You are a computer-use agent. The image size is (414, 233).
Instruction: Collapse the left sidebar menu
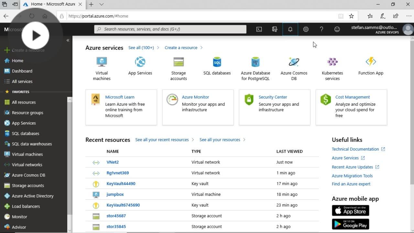click(x=68, y=40)
